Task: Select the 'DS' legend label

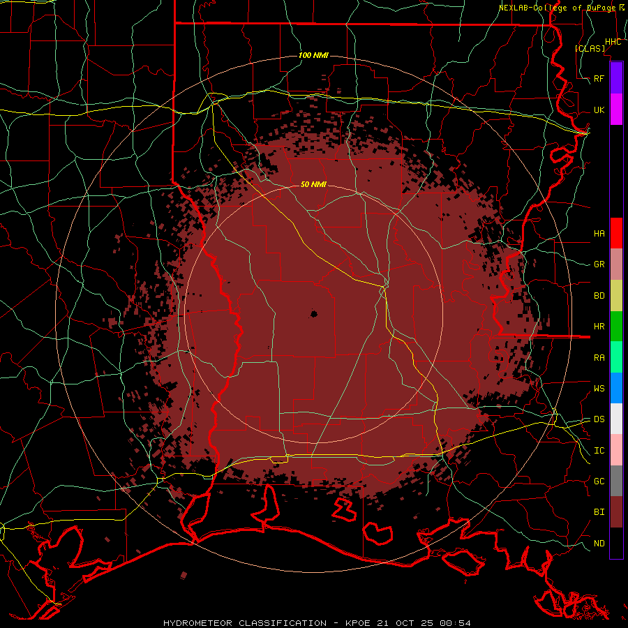Action: (x=599, y=419)
